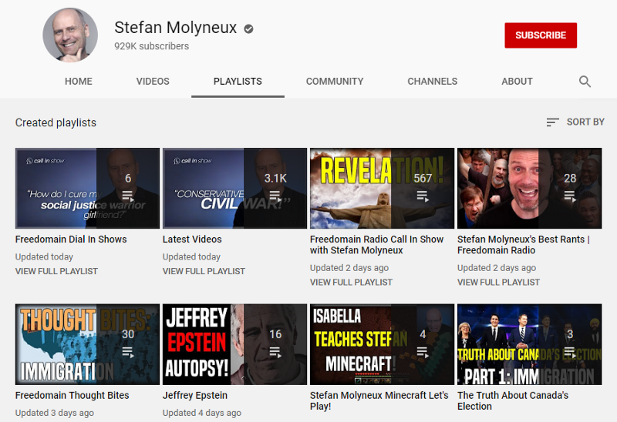Open the Channels tab

pos(433,82)
